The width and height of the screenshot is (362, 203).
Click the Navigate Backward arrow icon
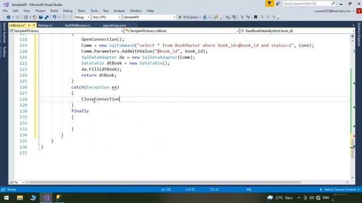point(8,17)
